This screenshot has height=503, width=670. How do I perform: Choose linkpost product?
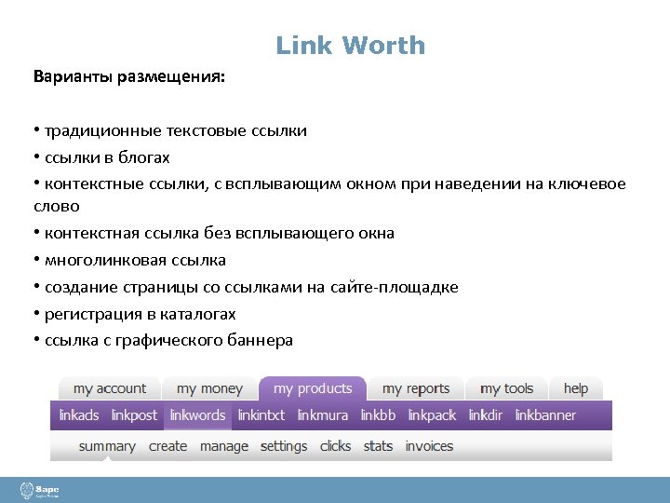(x=134, y=415)
